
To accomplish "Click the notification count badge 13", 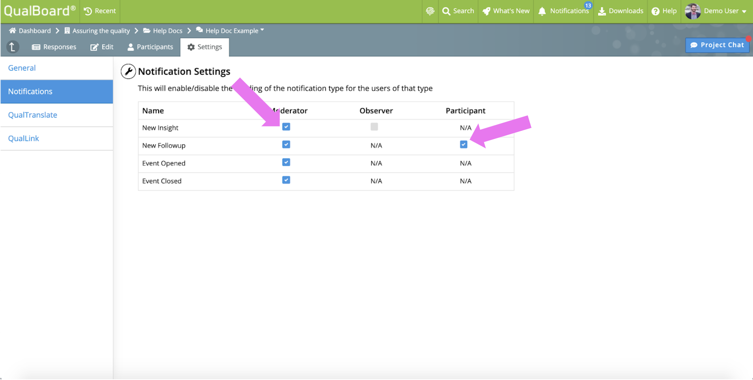I will (x=588, y=5).
